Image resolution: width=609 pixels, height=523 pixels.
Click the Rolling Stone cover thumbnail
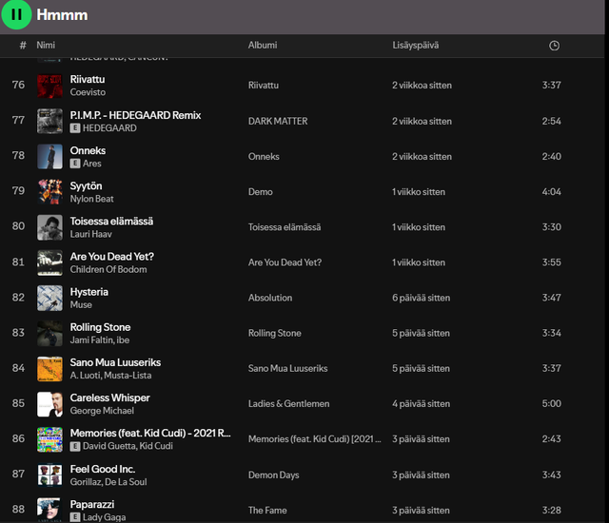pos(49,333)
